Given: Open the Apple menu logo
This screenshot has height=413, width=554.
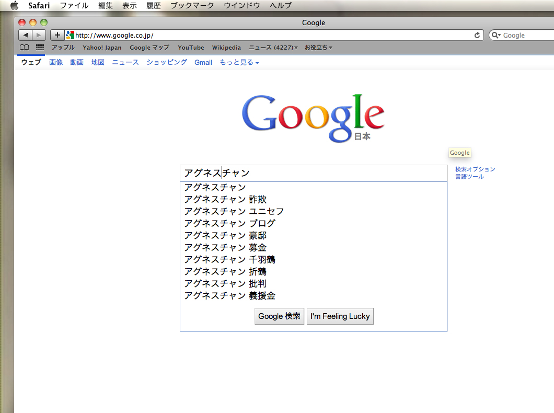Looking at the screenshot, I should [x=14, y=6].
